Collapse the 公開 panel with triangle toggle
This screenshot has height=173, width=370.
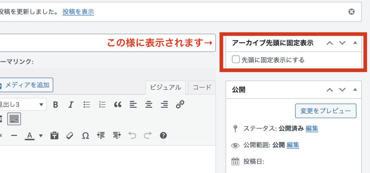click(x=355, y=90)
